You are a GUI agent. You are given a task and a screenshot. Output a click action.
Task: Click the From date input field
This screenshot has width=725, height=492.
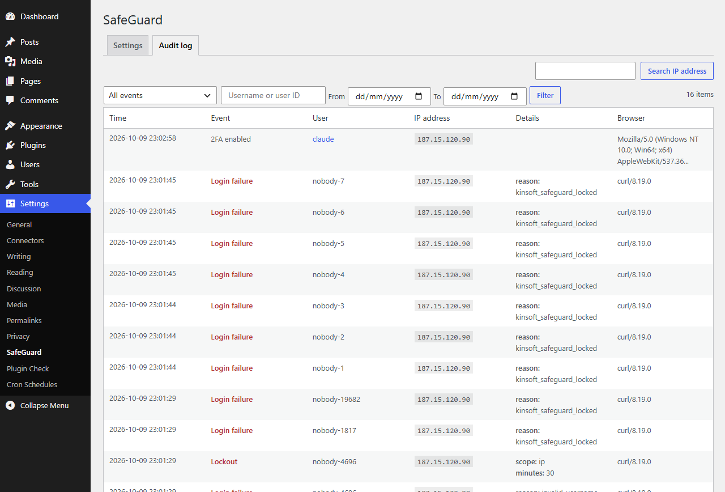point(389,96)
